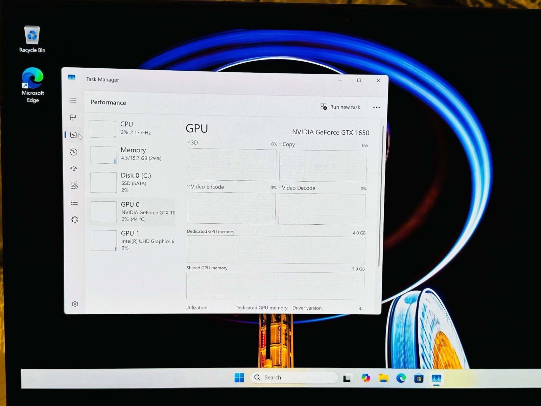The width and height of the screenshot is (541, 406).
Task: Click the 7.9 GB shared memory value
Action: point(358,269)
